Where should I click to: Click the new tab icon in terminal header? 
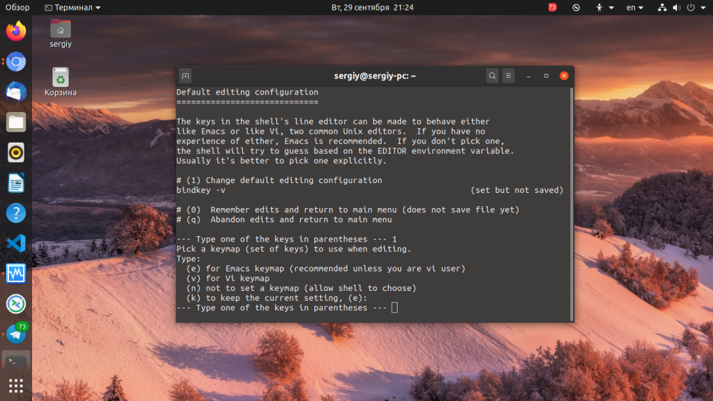(x=185, y=76)
